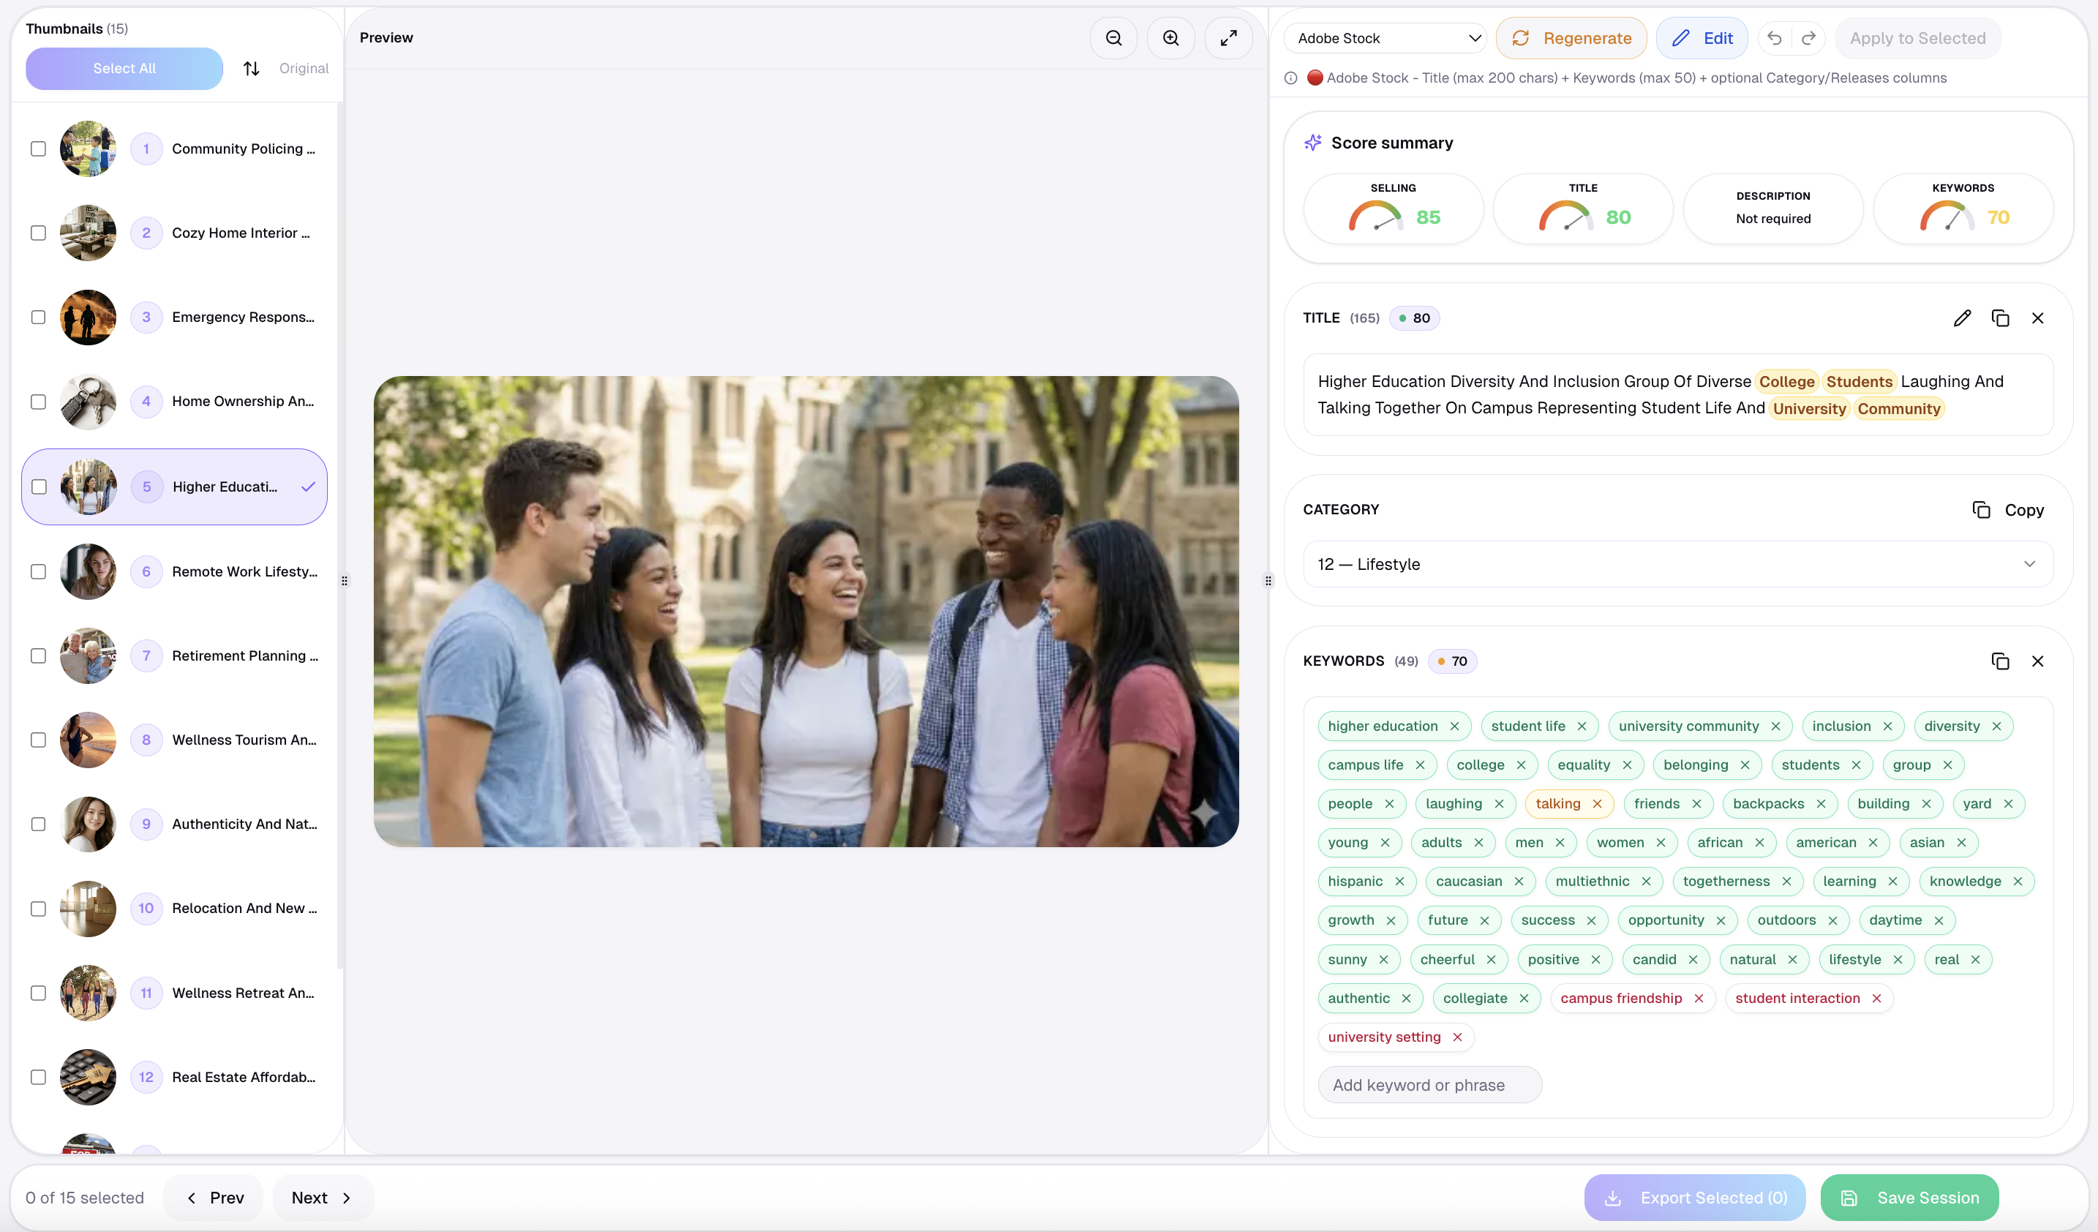Open the Adobe Stock platform dropdown
Viewport: 2098px width, 1232px height.
click(x=1385, y=38)
